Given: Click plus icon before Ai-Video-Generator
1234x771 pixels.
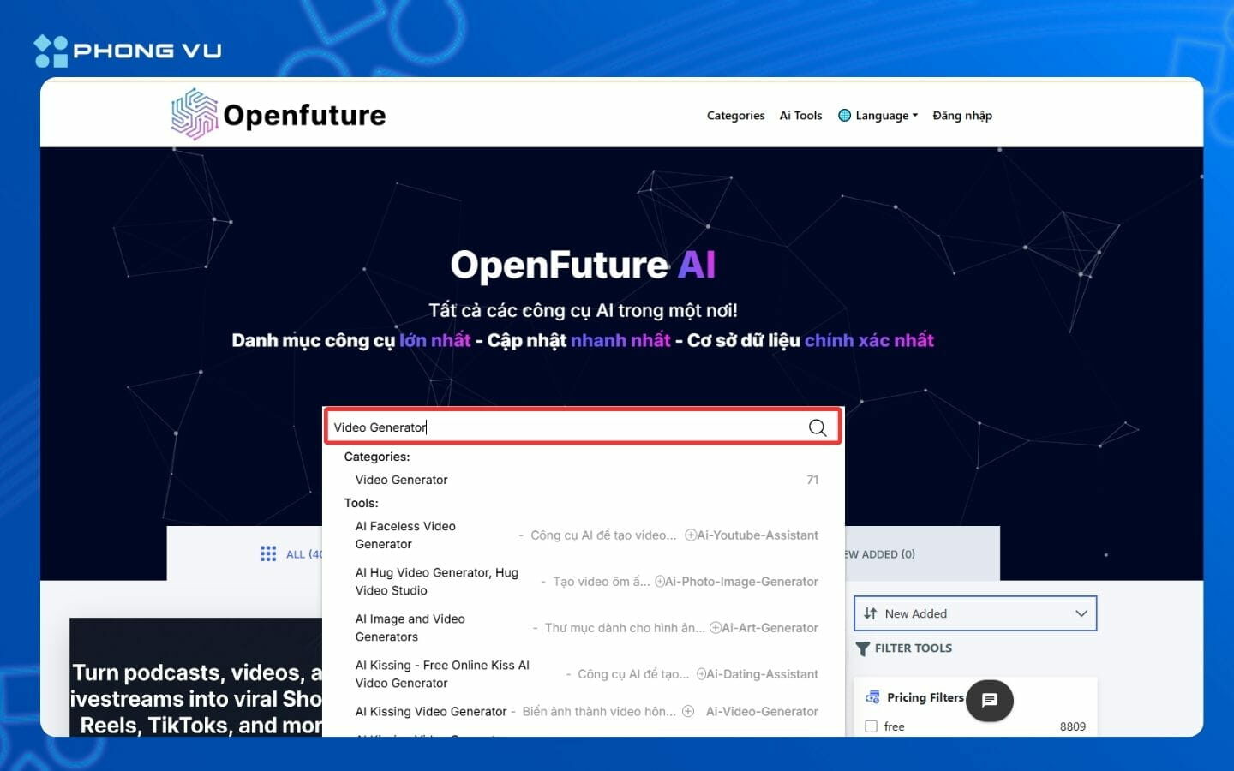Looking at the screenshot, I should [x=687, y=712].
